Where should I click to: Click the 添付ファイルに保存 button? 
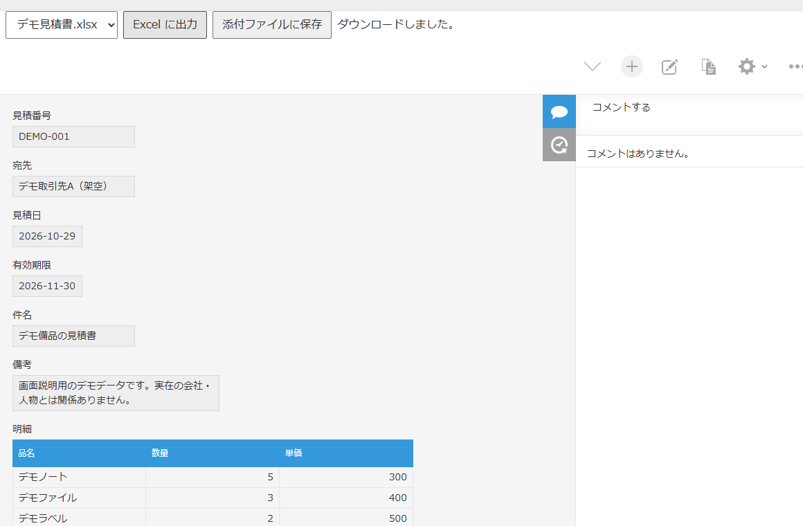pos(272,25)
